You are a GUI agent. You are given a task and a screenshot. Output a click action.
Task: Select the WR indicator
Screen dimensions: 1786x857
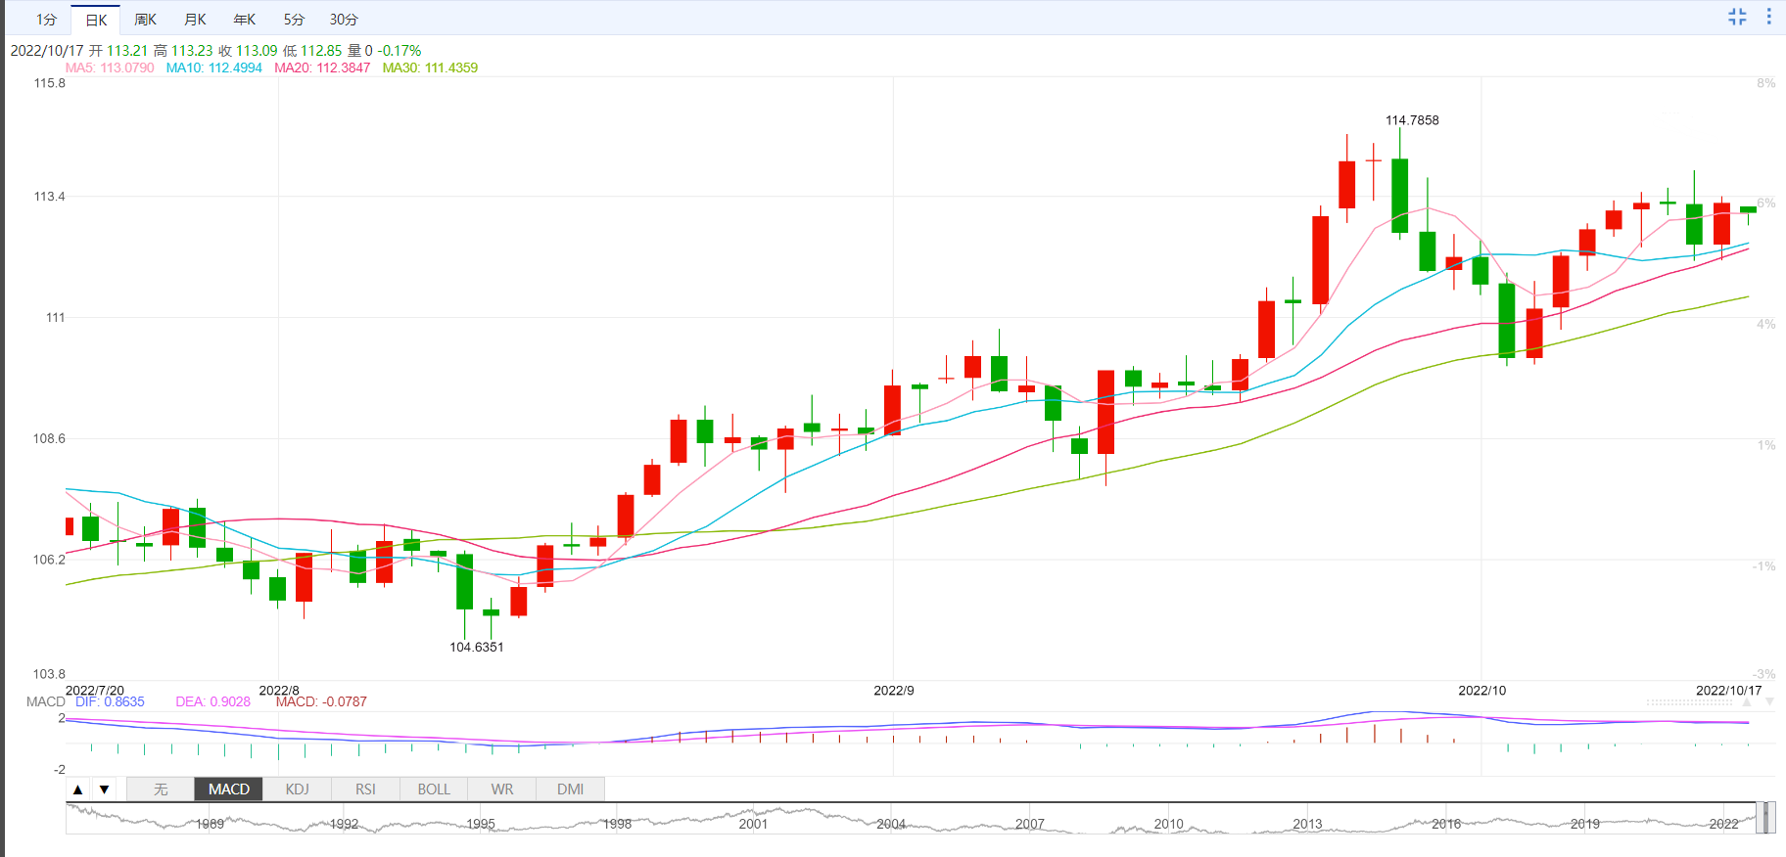[502, 789]
